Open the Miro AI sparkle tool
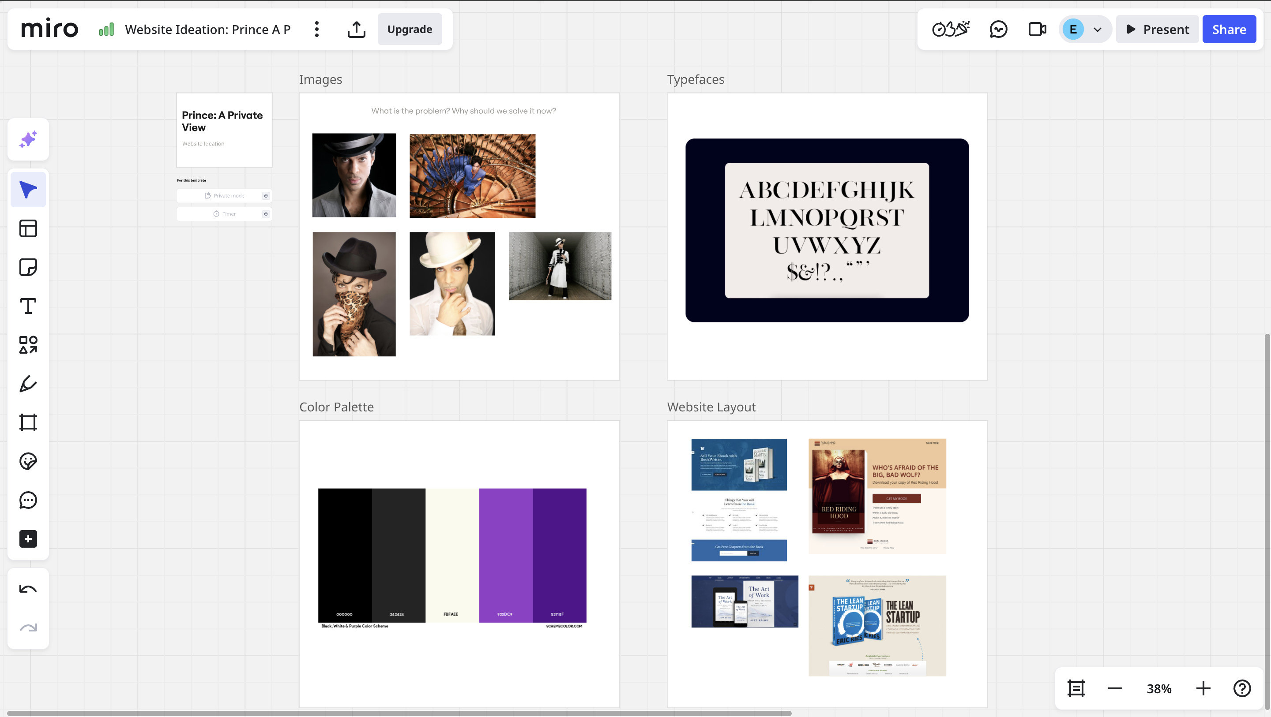The image size is (1271, 717). pyautogui.click(x=28, y=139)
